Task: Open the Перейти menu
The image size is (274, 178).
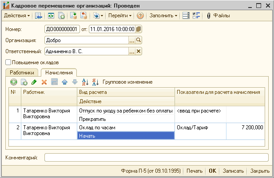Action: (120, 15)
